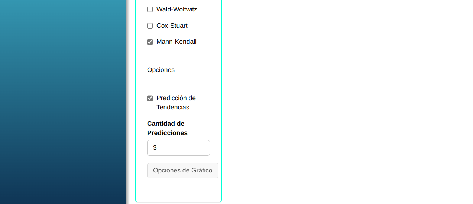Click the "Cox-Stuart" label text
The width and height of the screenshot is (473, 204).
click(x=172, y=26)
